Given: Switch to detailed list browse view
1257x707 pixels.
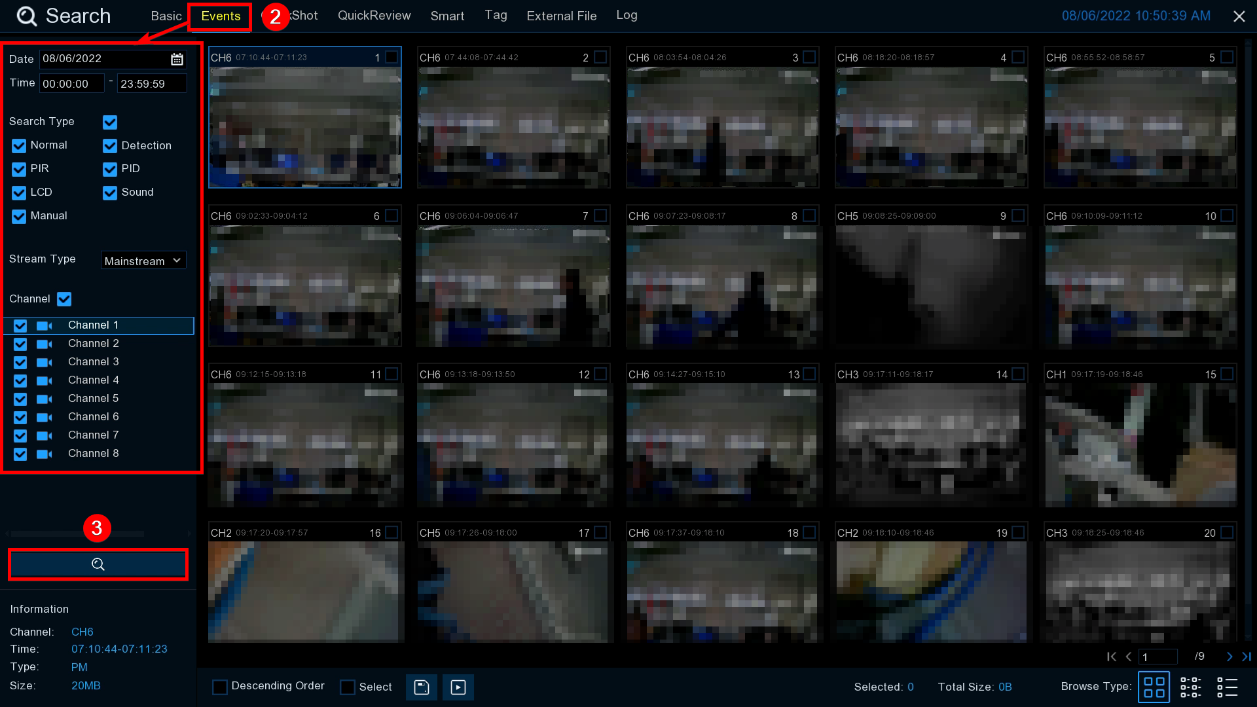Looking at the screenshot, I should 1227,687.
